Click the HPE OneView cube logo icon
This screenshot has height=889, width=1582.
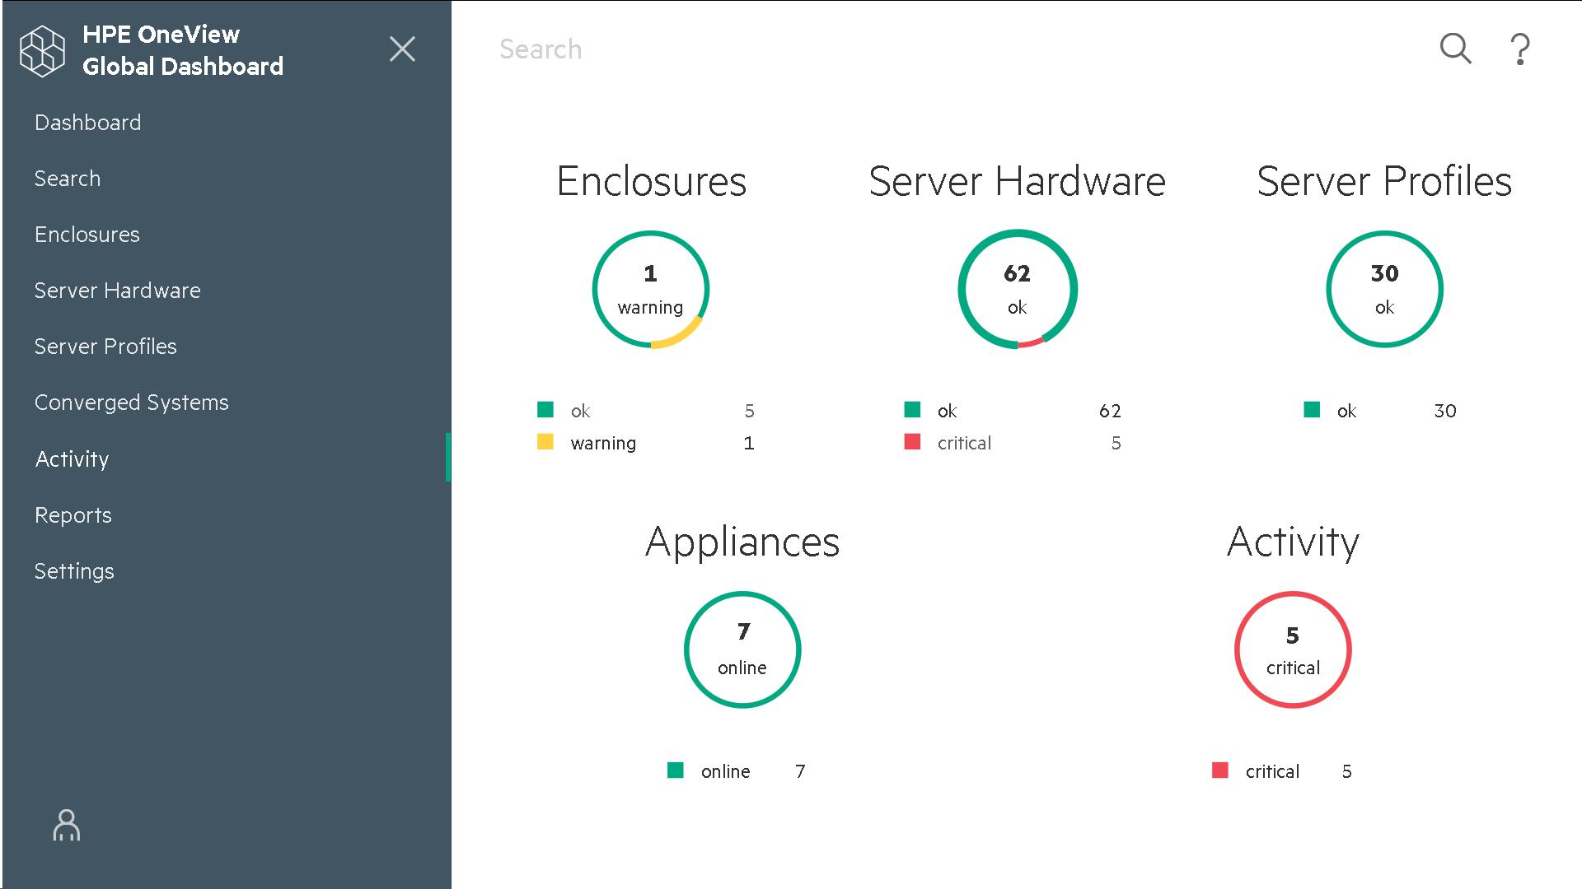coord(42,50)
